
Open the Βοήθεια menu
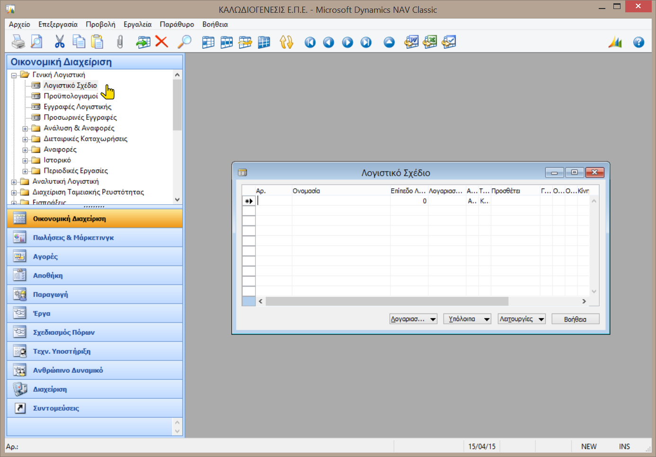point(215,24)
